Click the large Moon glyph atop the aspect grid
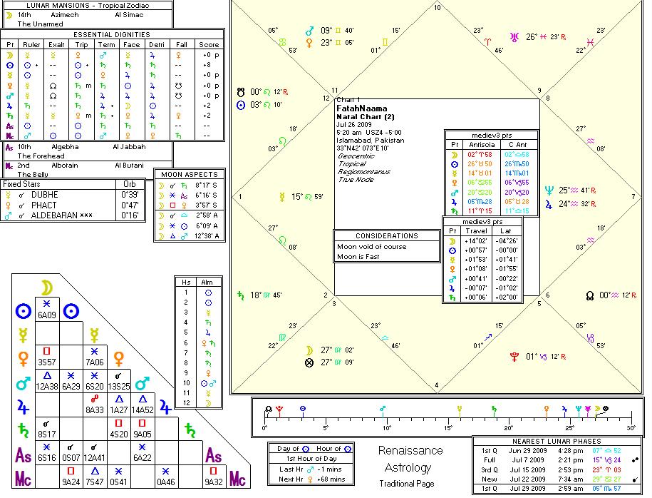 [x=47, y=288]
